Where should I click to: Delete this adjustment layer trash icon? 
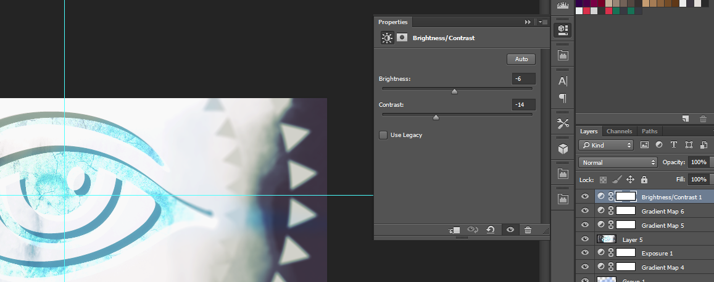[528, 230]
